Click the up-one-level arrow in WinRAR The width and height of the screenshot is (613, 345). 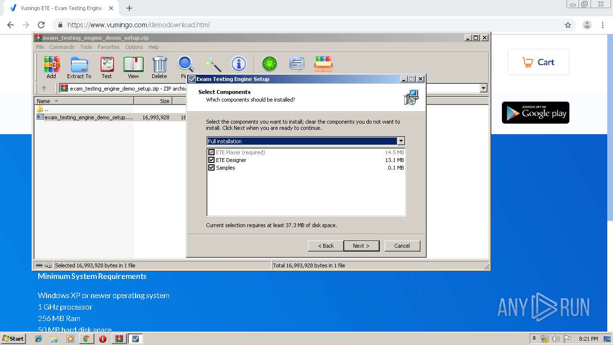(x=44, y=88)
